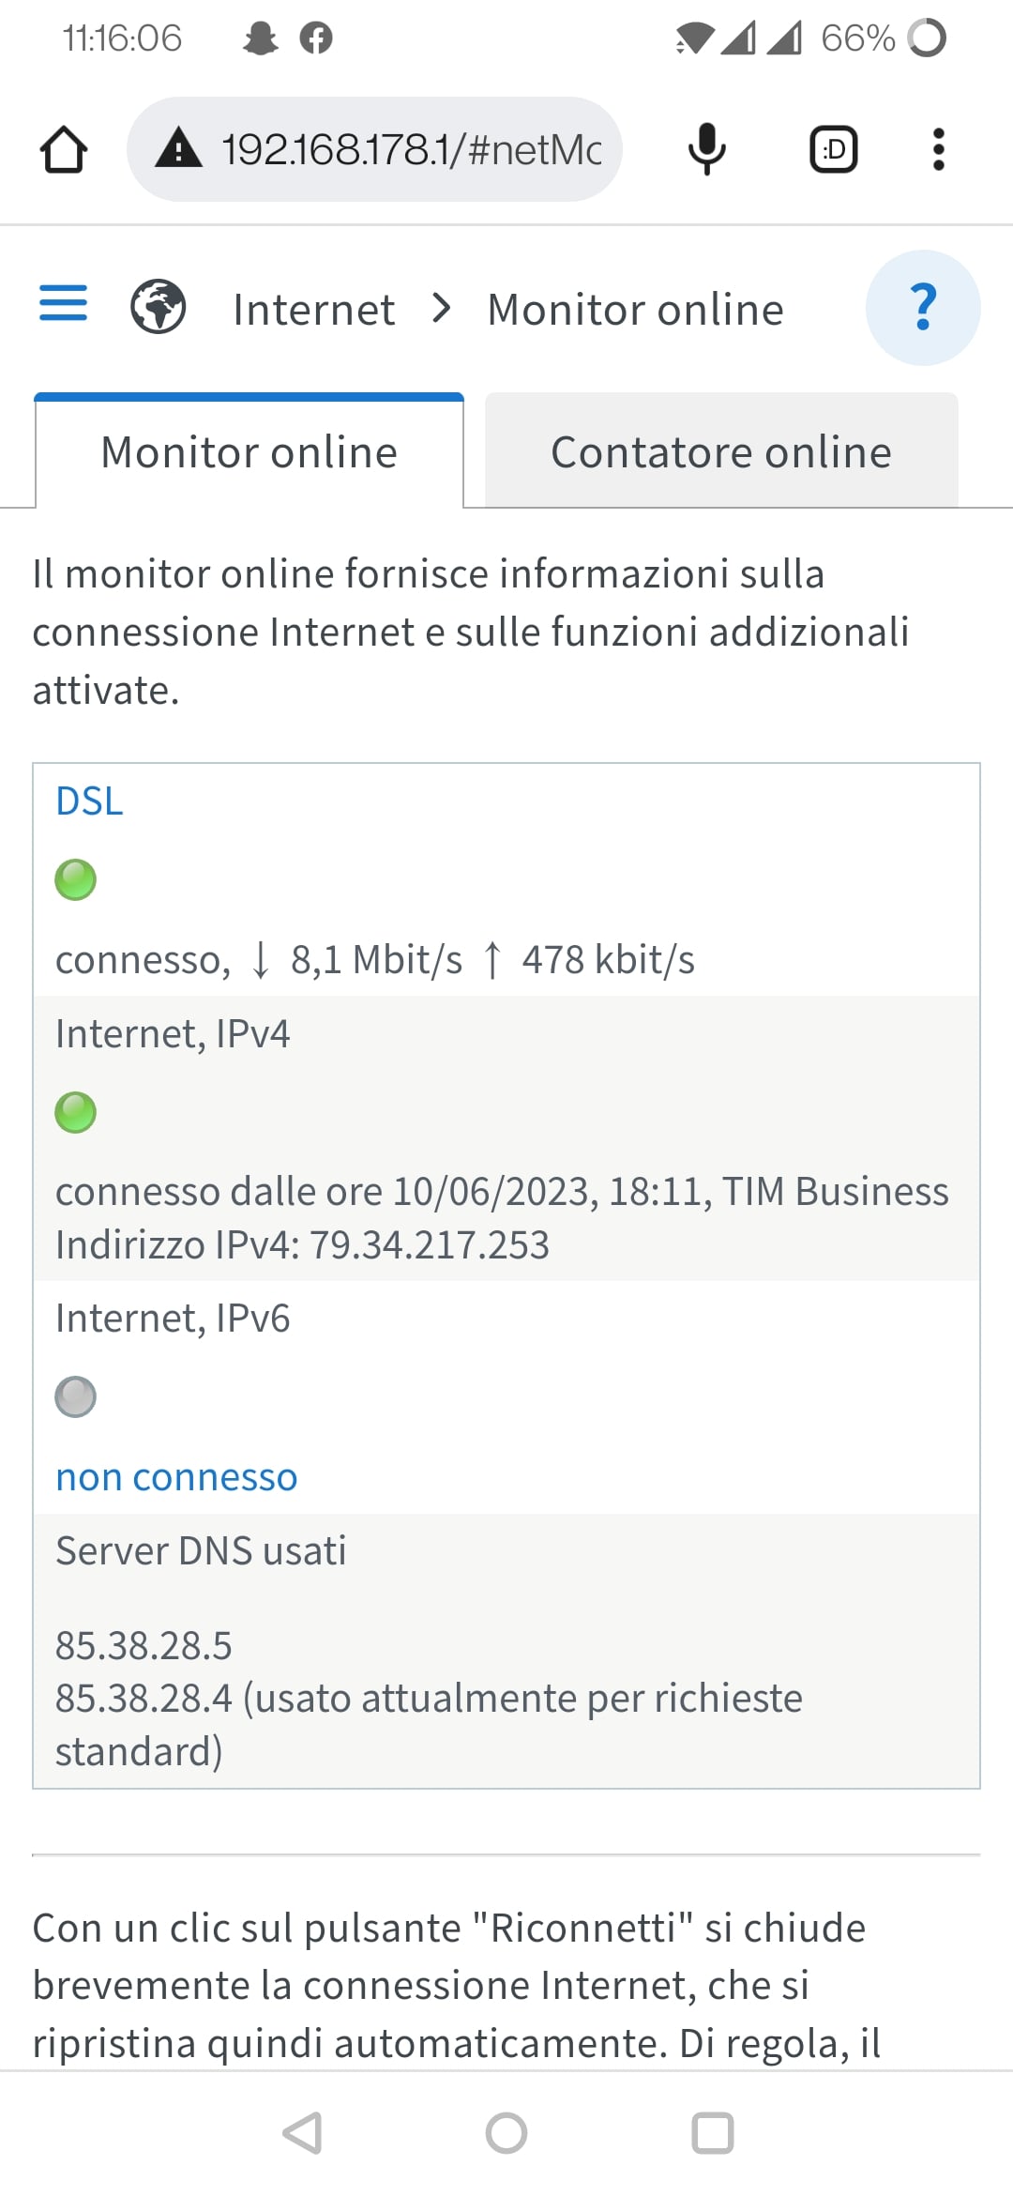This screenshot has width=1013, height=2196.
Task: Tap the Android recent apps button
Action: click(712, 2132)
